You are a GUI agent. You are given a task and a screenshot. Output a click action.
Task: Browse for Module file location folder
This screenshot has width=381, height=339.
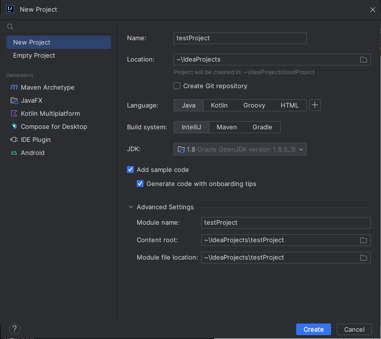click(363, 258)
